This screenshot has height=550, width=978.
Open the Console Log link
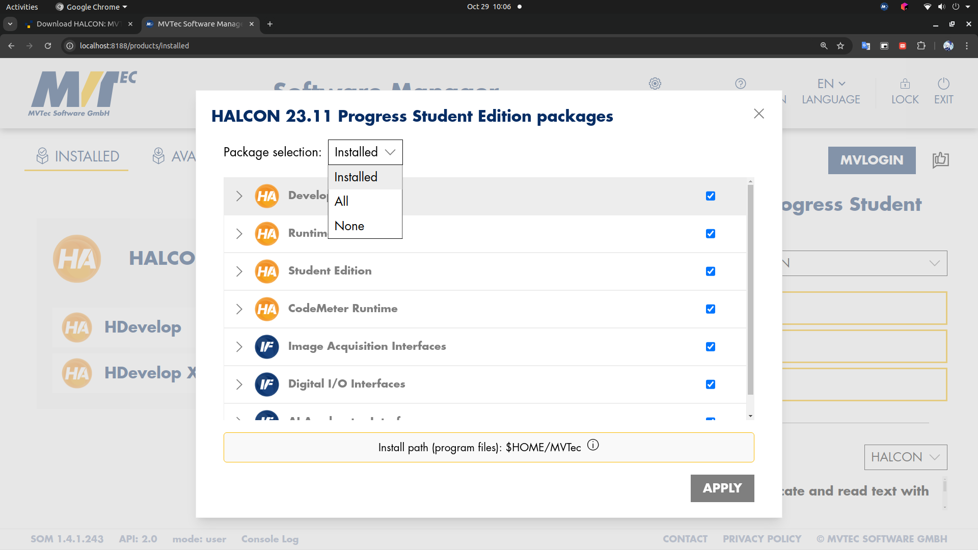coord(270,539)
